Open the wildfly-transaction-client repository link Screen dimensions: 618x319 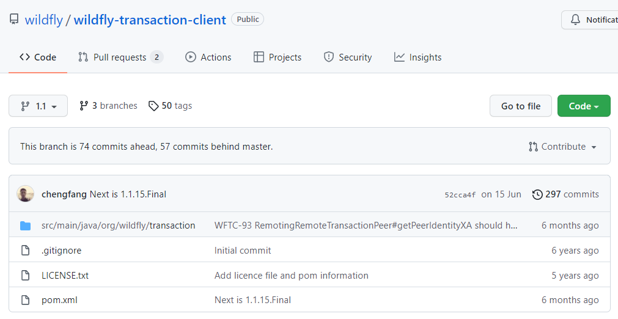pyautogui.click(x=150, y=20)
